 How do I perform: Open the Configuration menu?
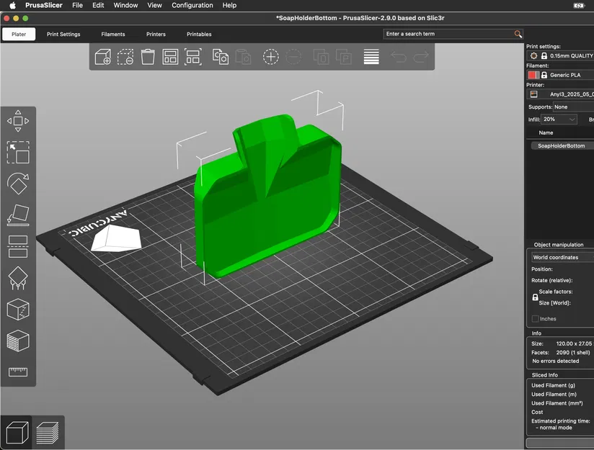192,5
